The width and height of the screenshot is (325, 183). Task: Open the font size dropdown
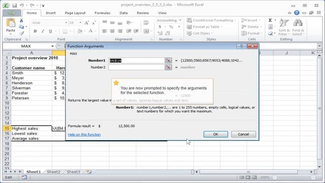[x=80, y=22]
